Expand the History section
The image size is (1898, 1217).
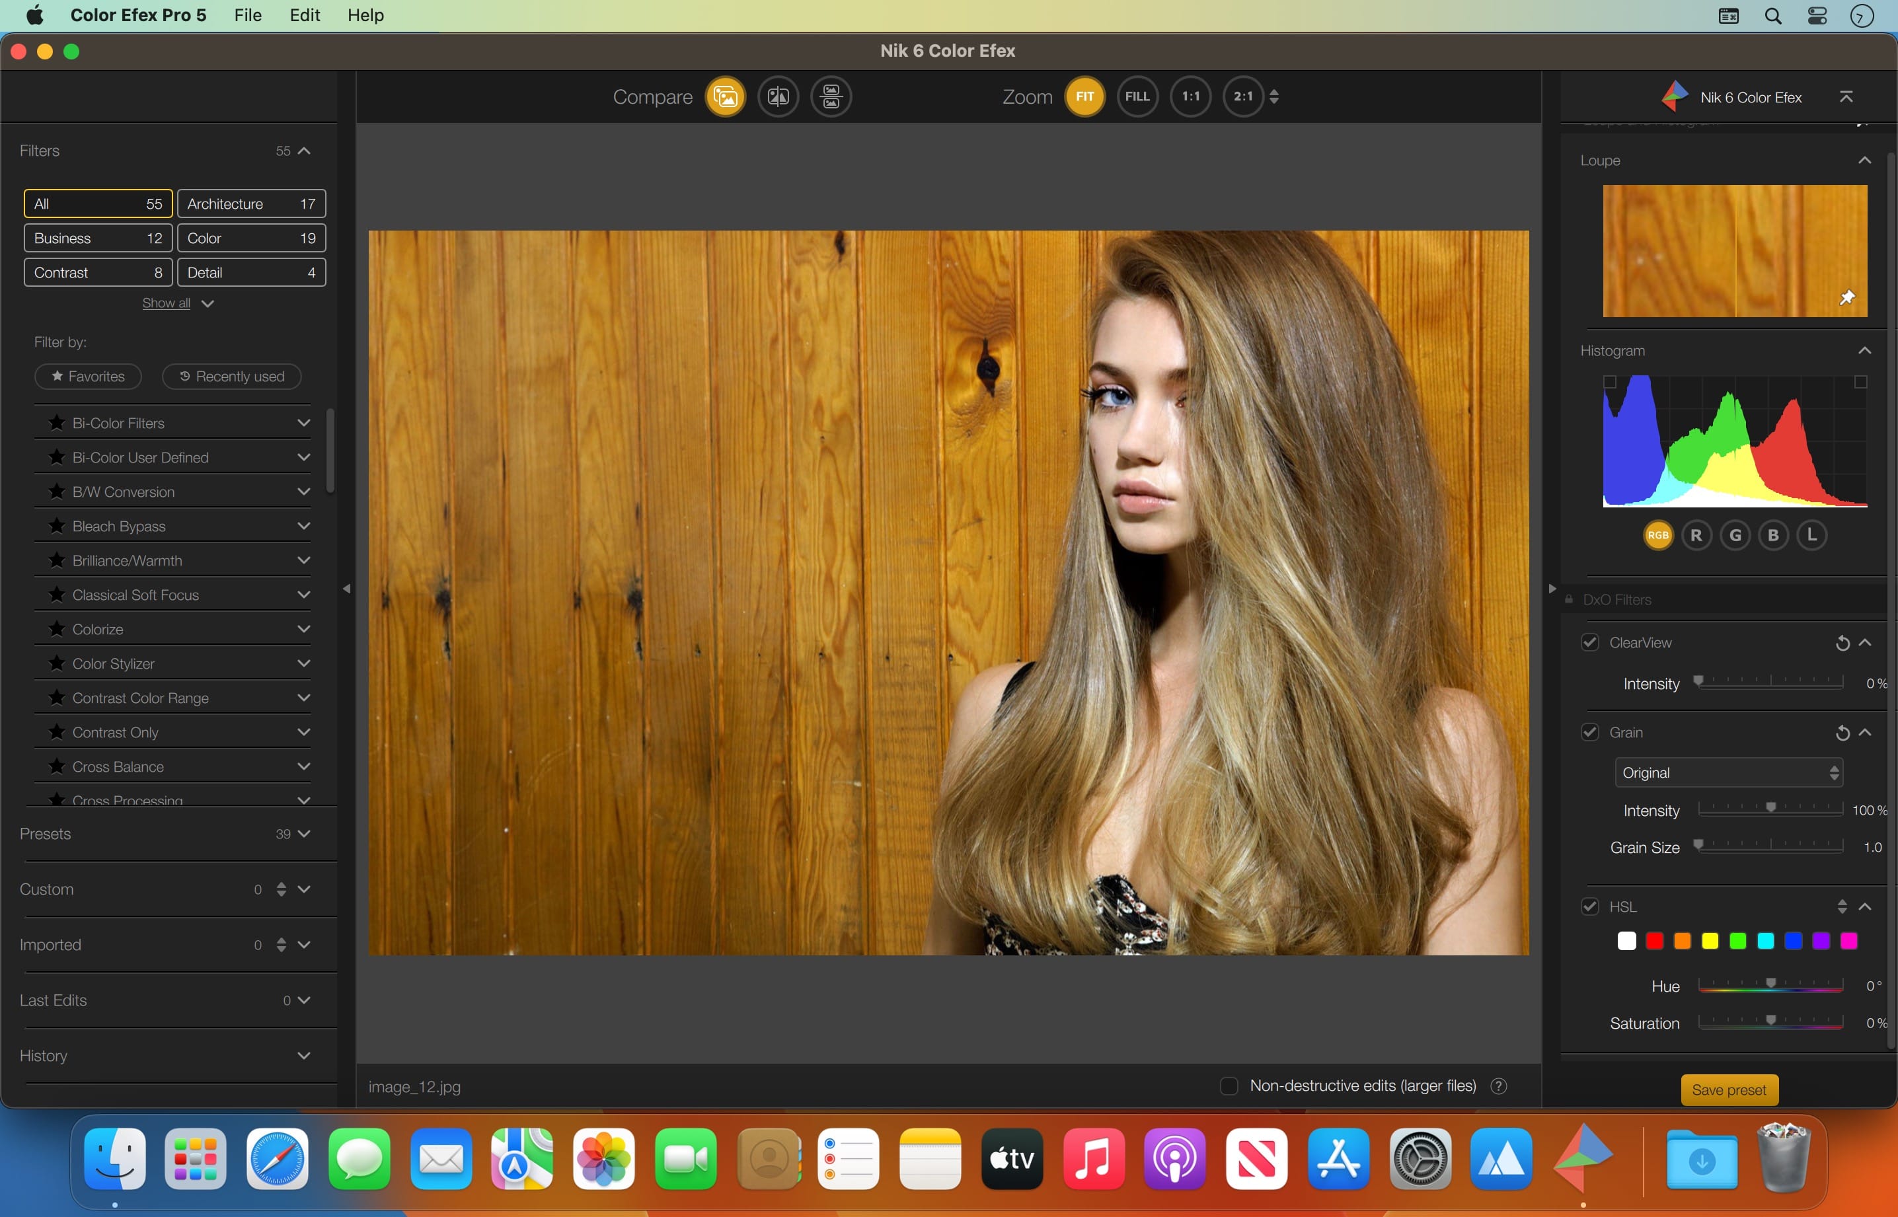point(303,1056)
